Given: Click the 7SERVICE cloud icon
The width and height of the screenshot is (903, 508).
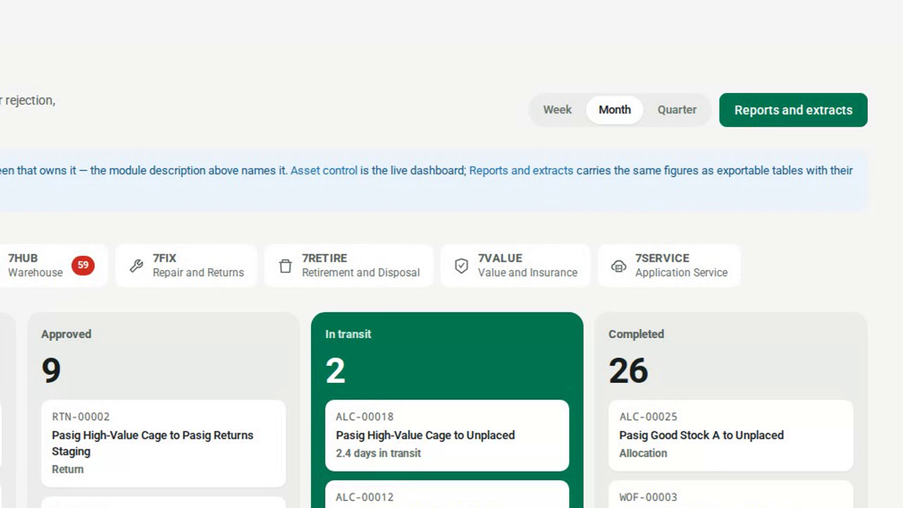Looking at the screenshot, I should [618, 266].
